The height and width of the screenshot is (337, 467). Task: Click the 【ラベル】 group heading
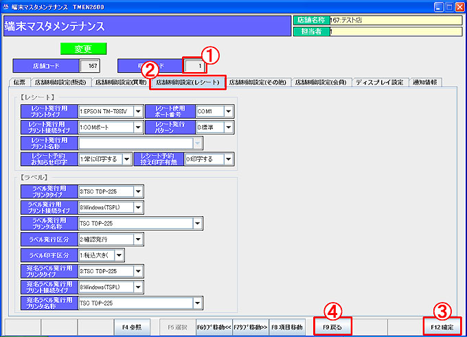pyautogui.click(x=34, y=178)
